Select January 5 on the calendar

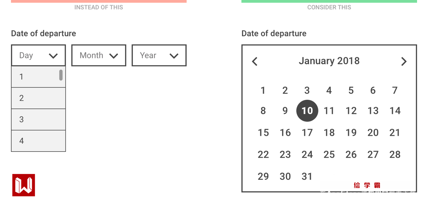tap(351, 90)
